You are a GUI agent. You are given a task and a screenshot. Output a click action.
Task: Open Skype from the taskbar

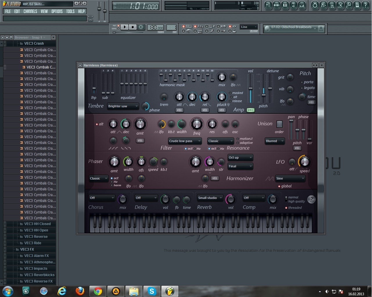coord(152,291)
